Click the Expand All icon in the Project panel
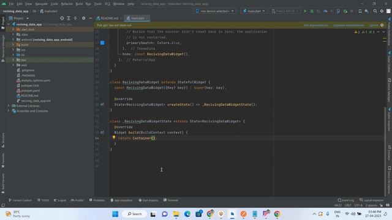The height and width of the screenshot is (220, 392). coord(69,18)
